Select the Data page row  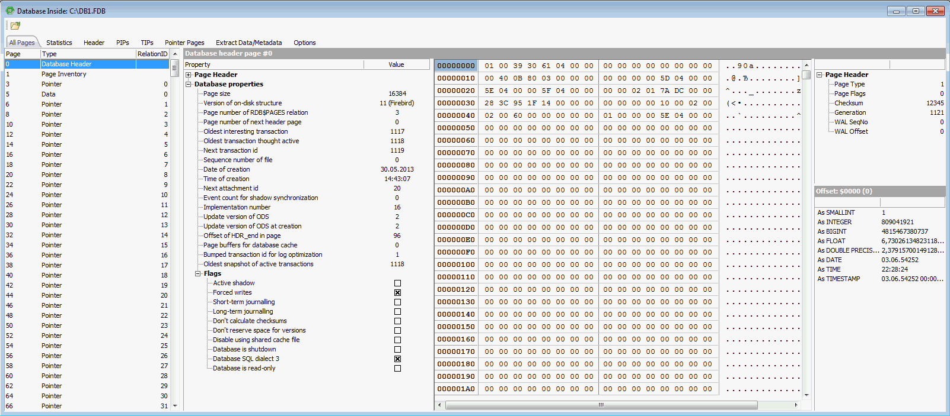tap(87, 94)
